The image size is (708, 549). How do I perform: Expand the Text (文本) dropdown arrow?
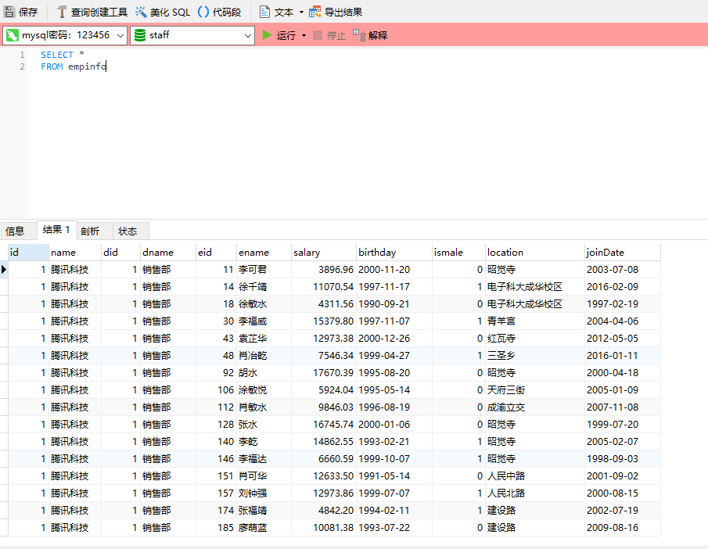301,13
